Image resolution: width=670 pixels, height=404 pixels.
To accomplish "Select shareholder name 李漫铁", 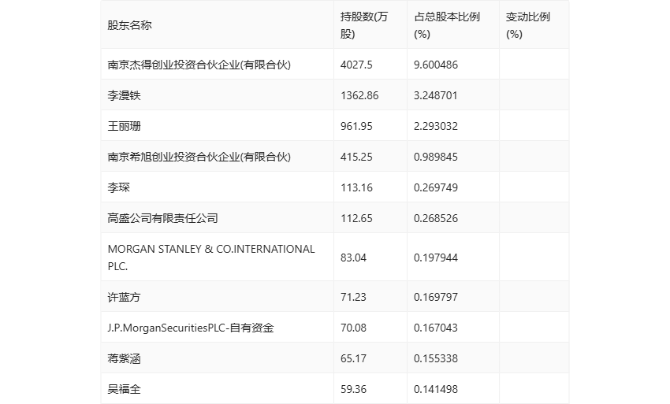I will click(124, 95).
